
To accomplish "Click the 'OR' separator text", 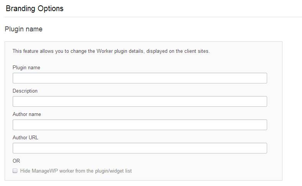I will [16, 161].
